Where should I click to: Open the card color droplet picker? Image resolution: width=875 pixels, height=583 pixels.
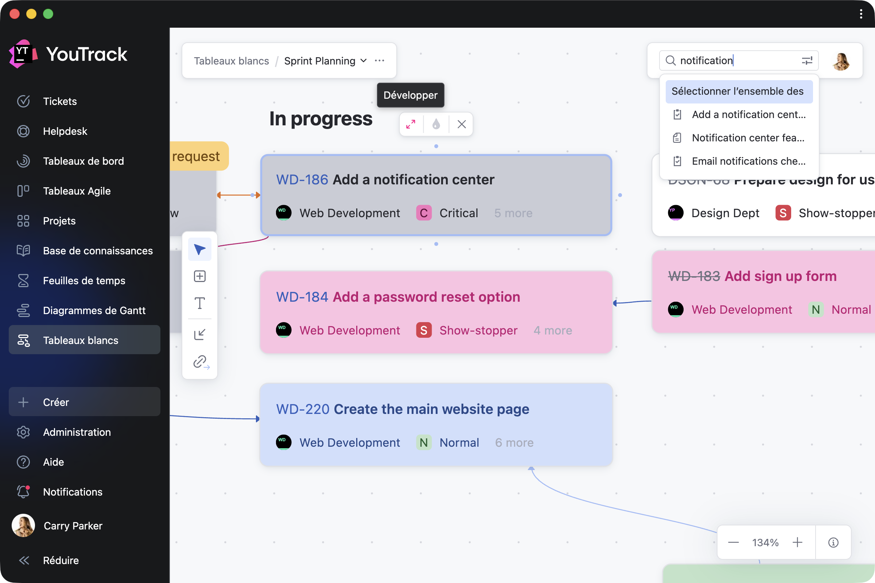(x=436, y=124)
